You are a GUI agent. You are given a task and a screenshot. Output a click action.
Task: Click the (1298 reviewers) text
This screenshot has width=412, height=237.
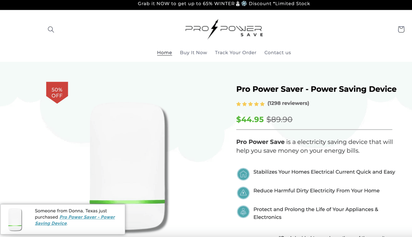coord(288,103)
